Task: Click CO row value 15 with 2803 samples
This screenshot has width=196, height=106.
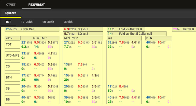Action: (x=26, y=64)
